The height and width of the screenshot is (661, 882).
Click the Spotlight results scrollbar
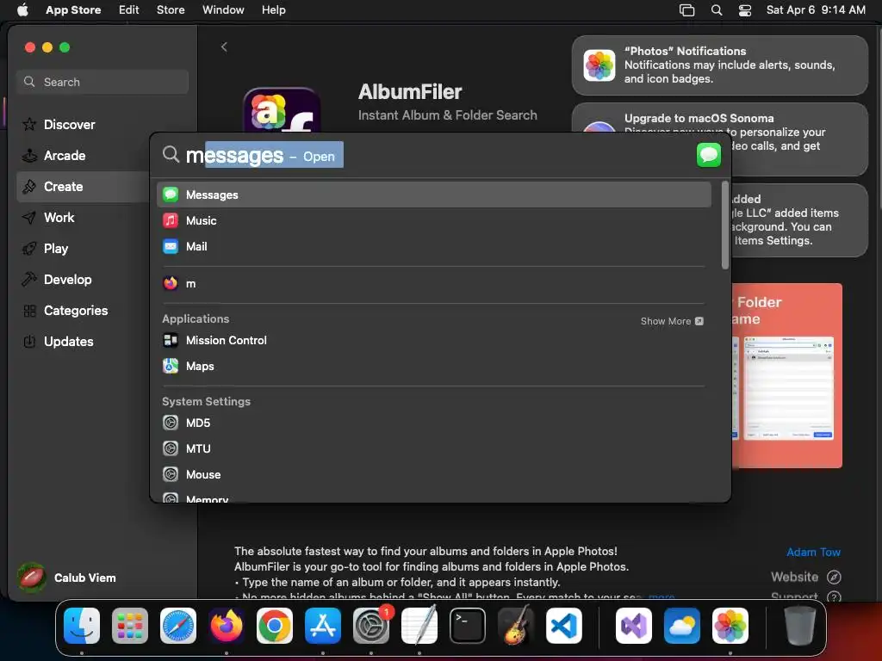coord(725,225)
